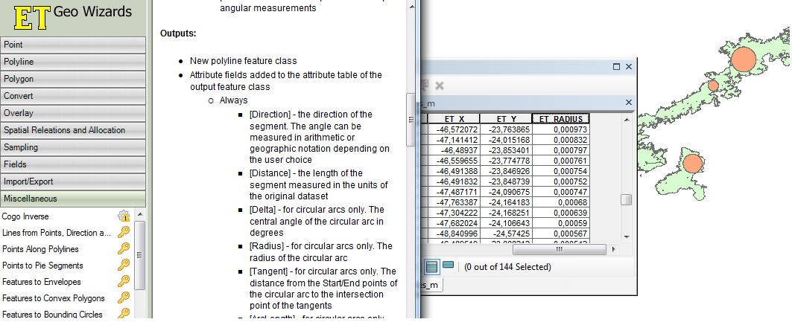Select Lines from Points, Direction function
The height and width of the screenshot is (325, 792).
click(x=57, y=233)
